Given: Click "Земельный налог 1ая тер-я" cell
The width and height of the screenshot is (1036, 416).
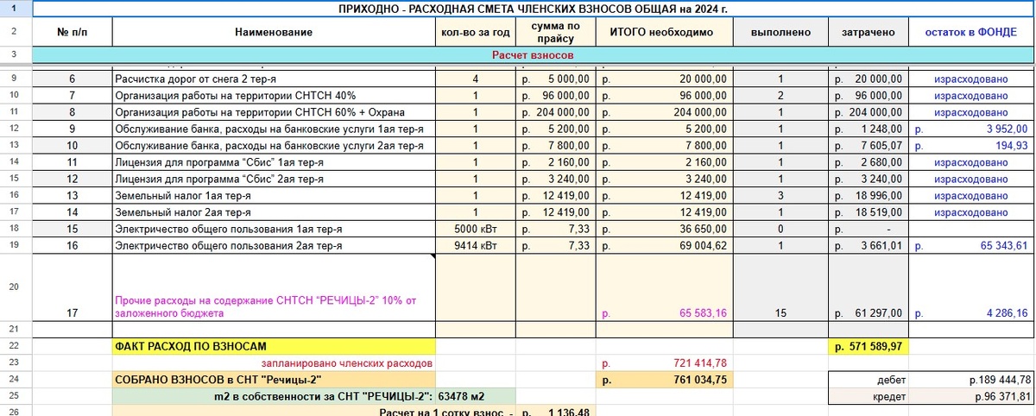Looking at the screenshot, I should [x=274, y=195].
